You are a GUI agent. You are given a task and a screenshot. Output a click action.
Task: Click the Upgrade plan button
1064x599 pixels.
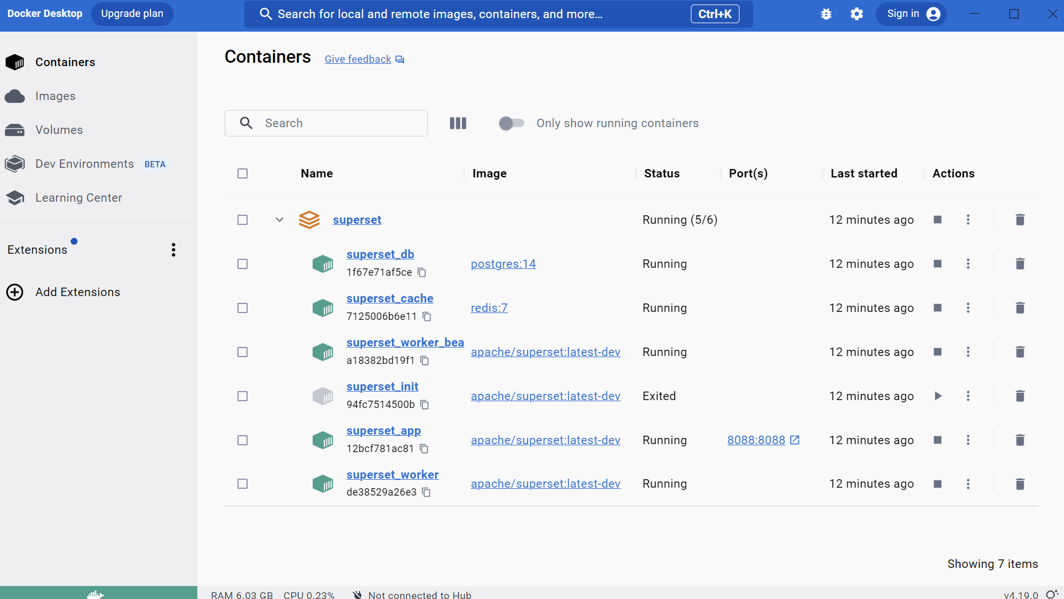[x=132, y=14]
